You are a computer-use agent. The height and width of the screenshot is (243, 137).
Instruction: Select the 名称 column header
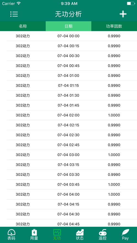tap(23, 26)
